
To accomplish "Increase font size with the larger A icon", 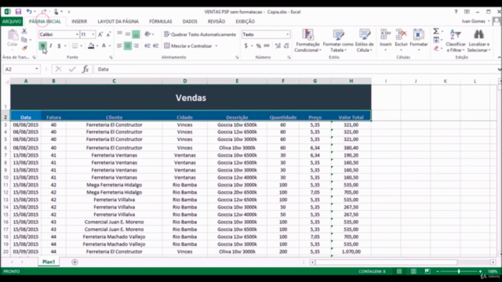I will tap(100, 34).
